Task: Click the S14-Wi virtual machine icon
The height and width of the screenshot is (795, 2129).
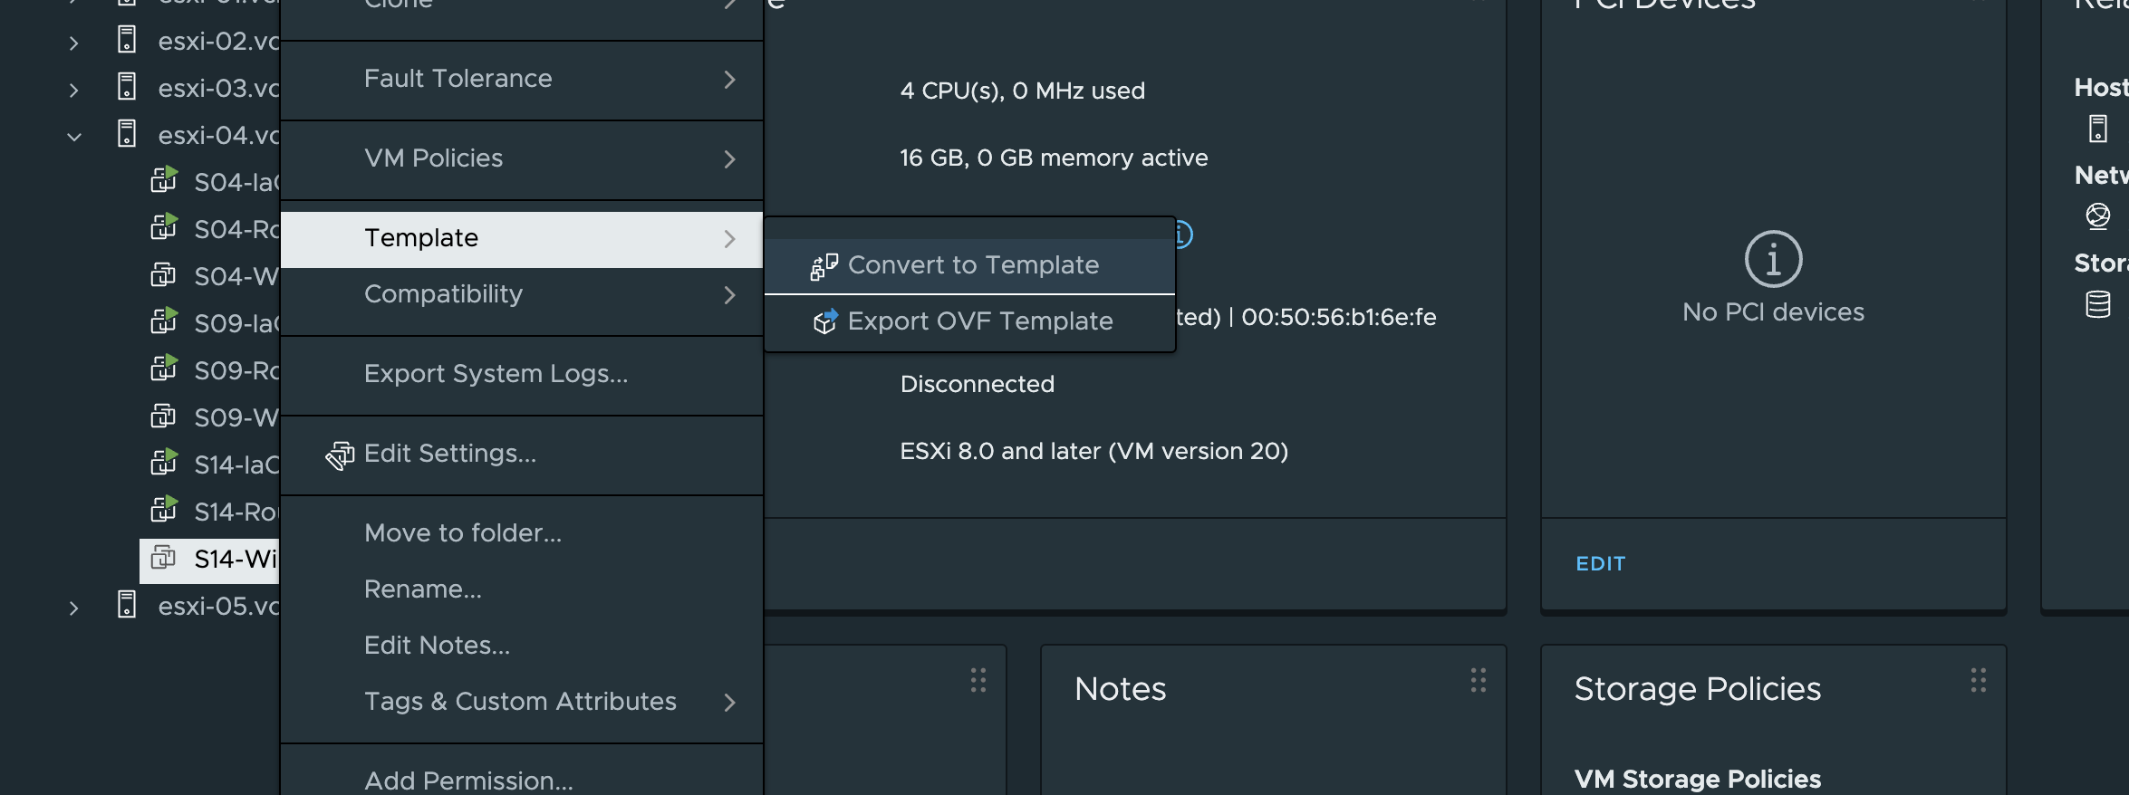Action: click(x=163, y=558)
